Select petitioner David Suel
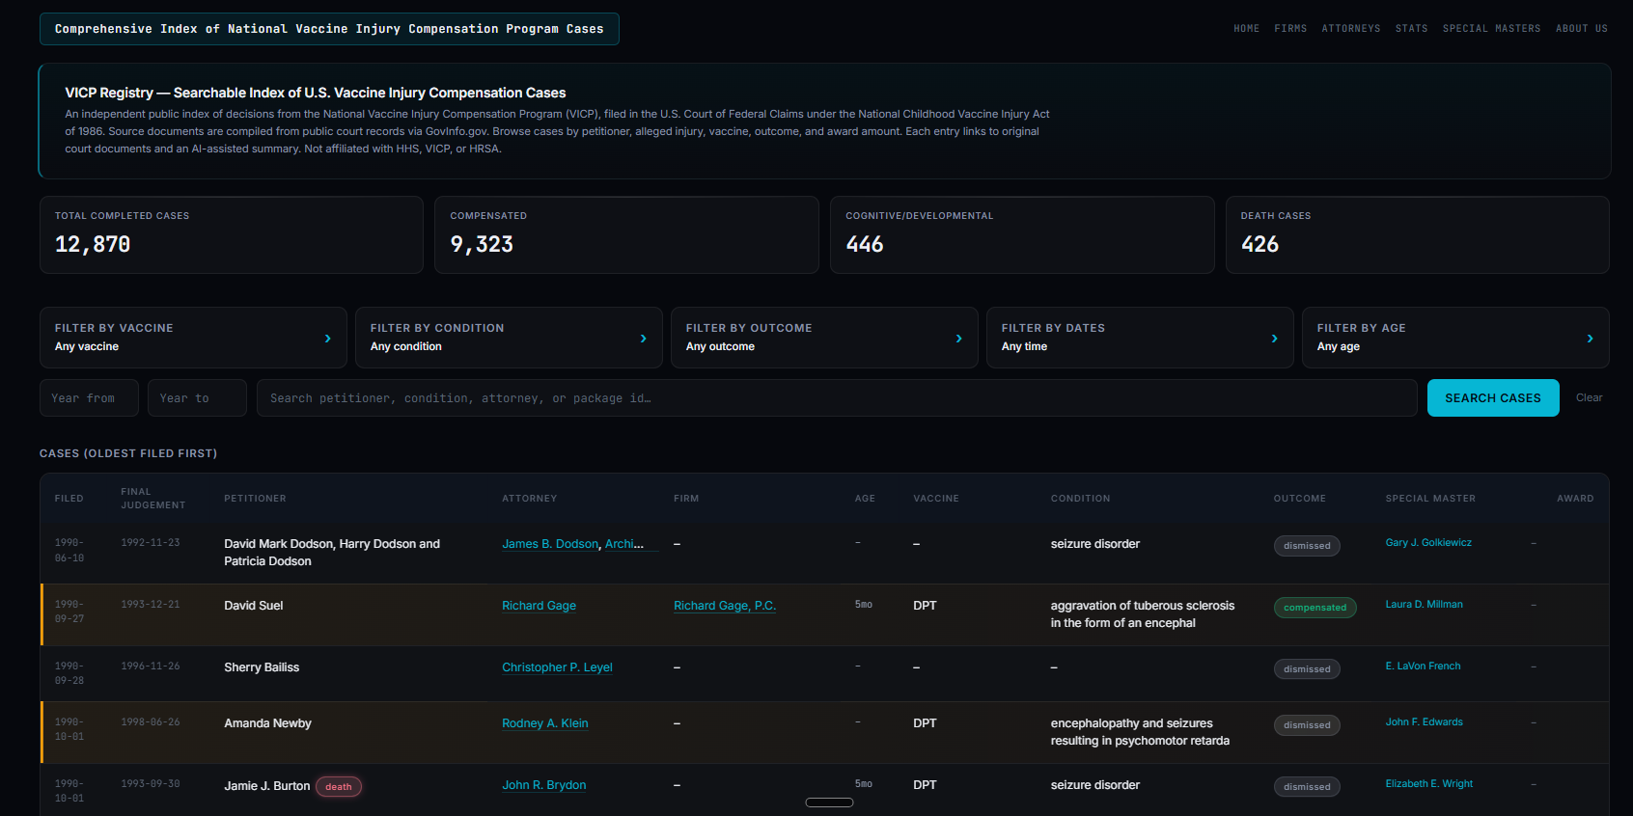 254,606
